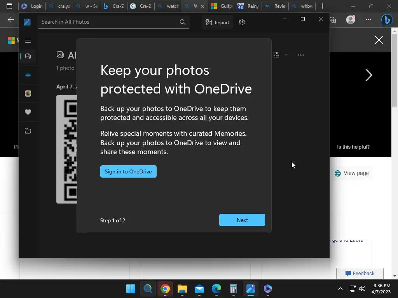
Task: Toggle the Photos hamburger navigation menu
Action: (28, 41)
